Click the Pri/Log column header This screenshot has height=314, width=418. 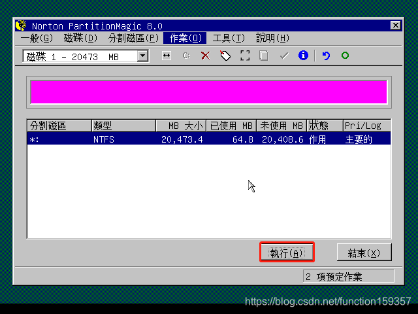[367, 126]
